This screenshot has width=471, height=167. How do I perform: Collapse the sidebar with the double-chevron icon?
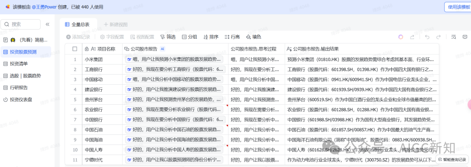tap(48, 24)
